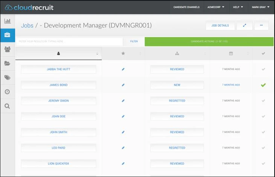Click the pencil edit icon for John Smith
The height and width of the screenshot is (177, 275).
tap(123, 132)
